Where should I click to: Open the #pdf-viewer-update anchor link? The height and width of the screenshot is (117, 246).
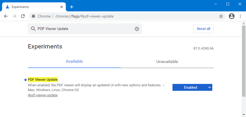click(x=43, y=95)
